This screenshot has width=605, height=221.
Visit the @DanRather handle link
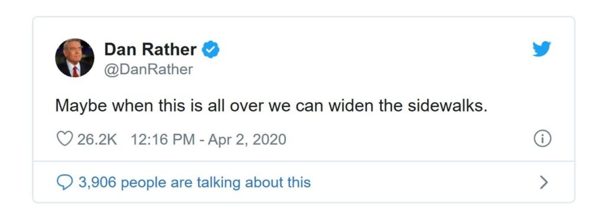pos(148,70)
